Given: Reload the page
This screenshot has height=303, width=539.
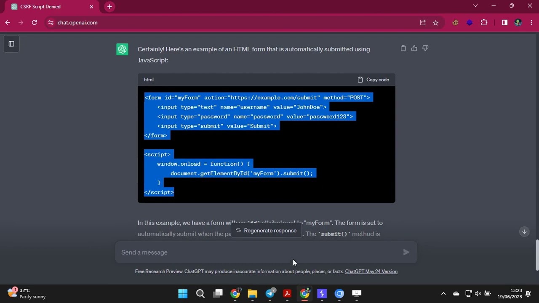Looking at the screenshot, I should 34,23.
